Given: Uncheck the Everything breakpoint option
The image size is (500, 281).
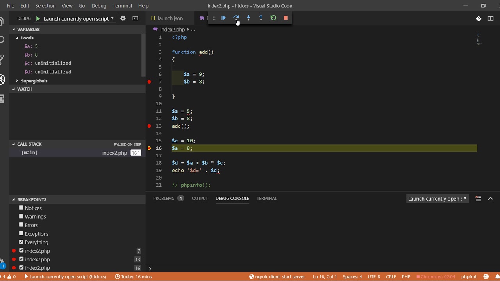Looking at the screenshot, I should pyautogui.click(x=21, y=242).
